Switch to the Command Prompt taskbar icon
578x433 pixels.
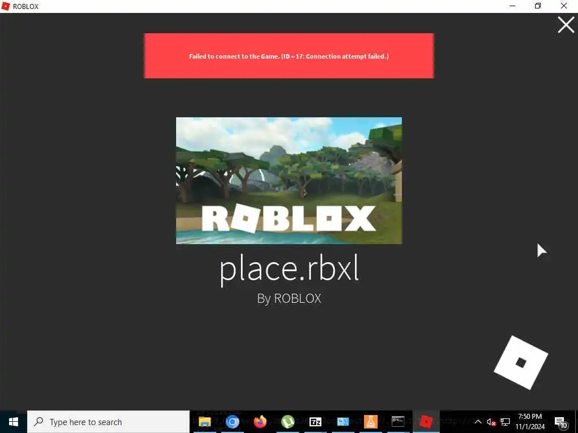click(x=398, y=422)
